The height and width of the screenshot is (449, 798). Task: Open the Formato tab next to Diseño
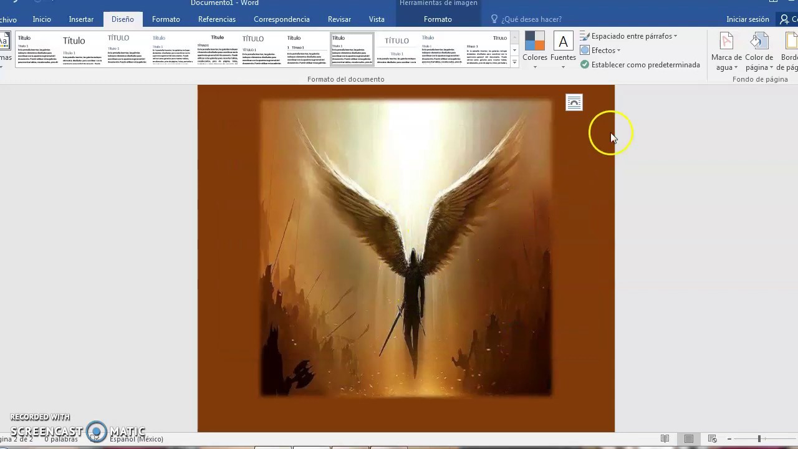tap(166, 19)
